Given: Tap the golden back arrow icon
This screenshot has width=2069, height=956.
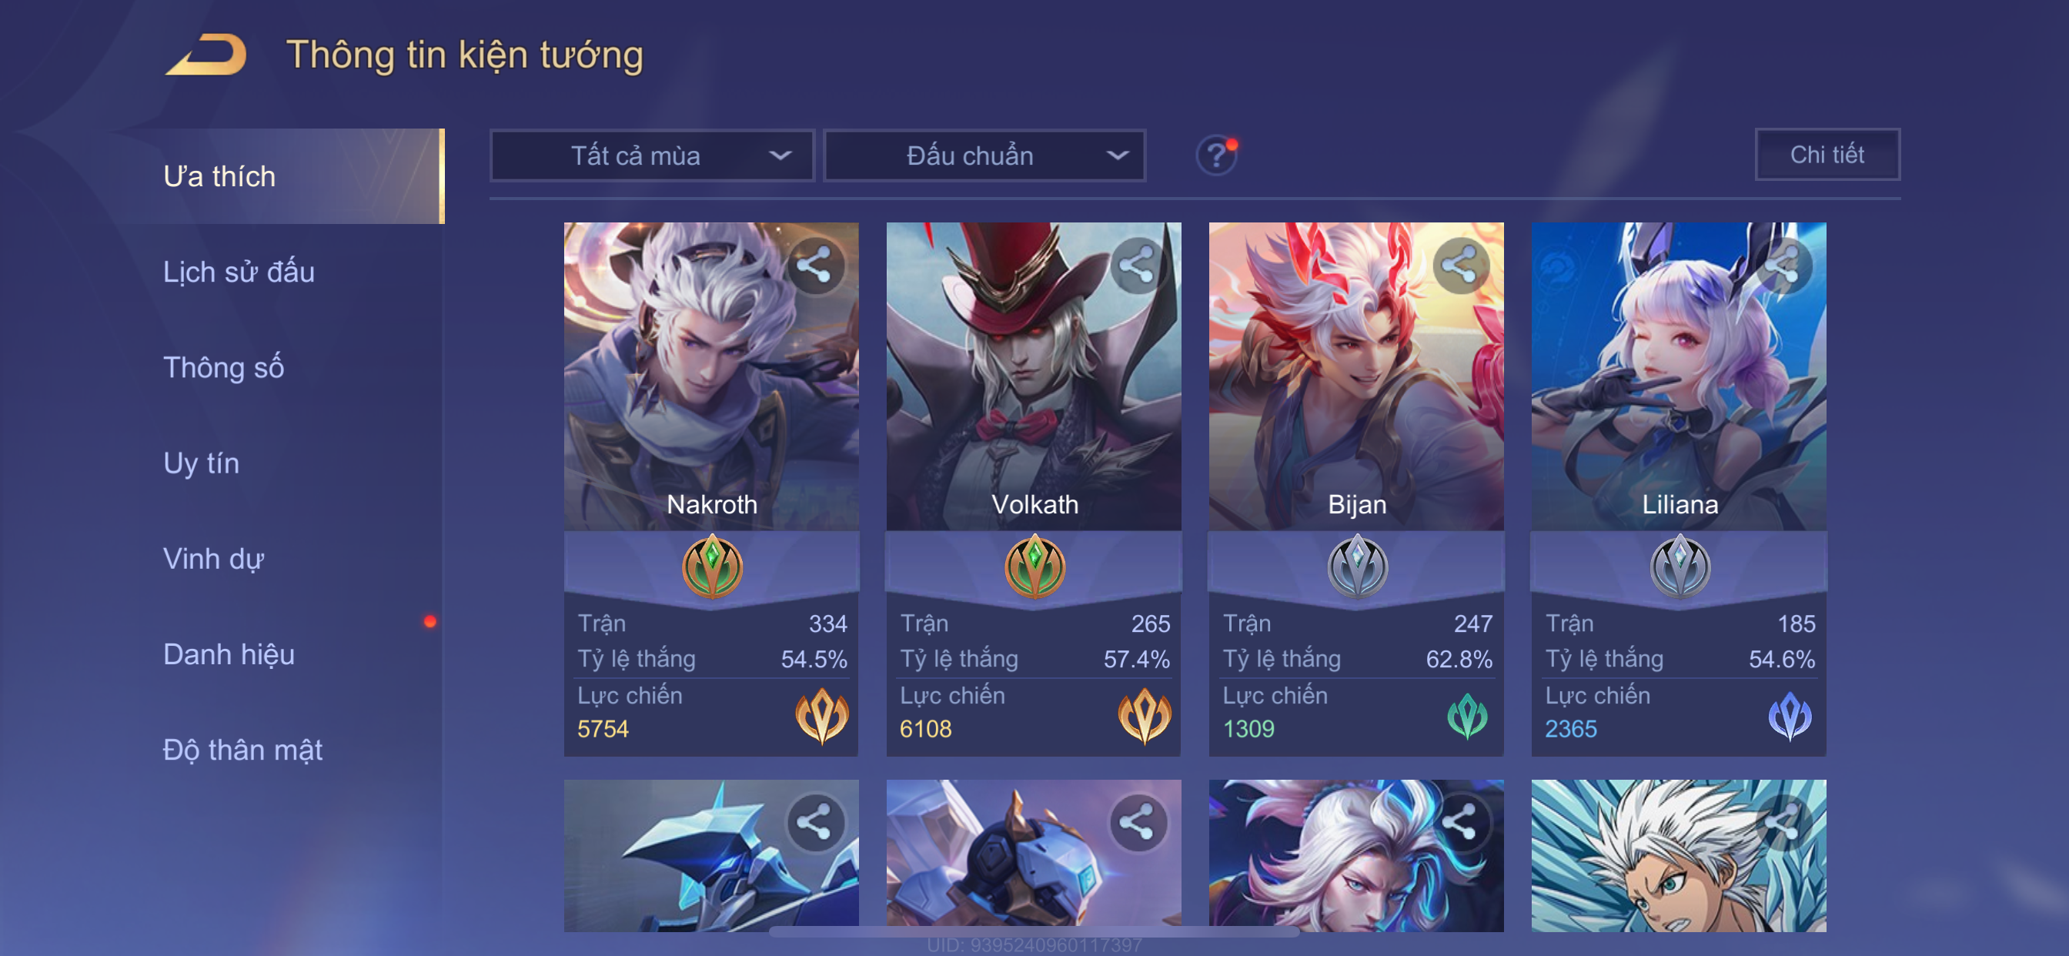Looking at the screenshot, I should (206, 55).
